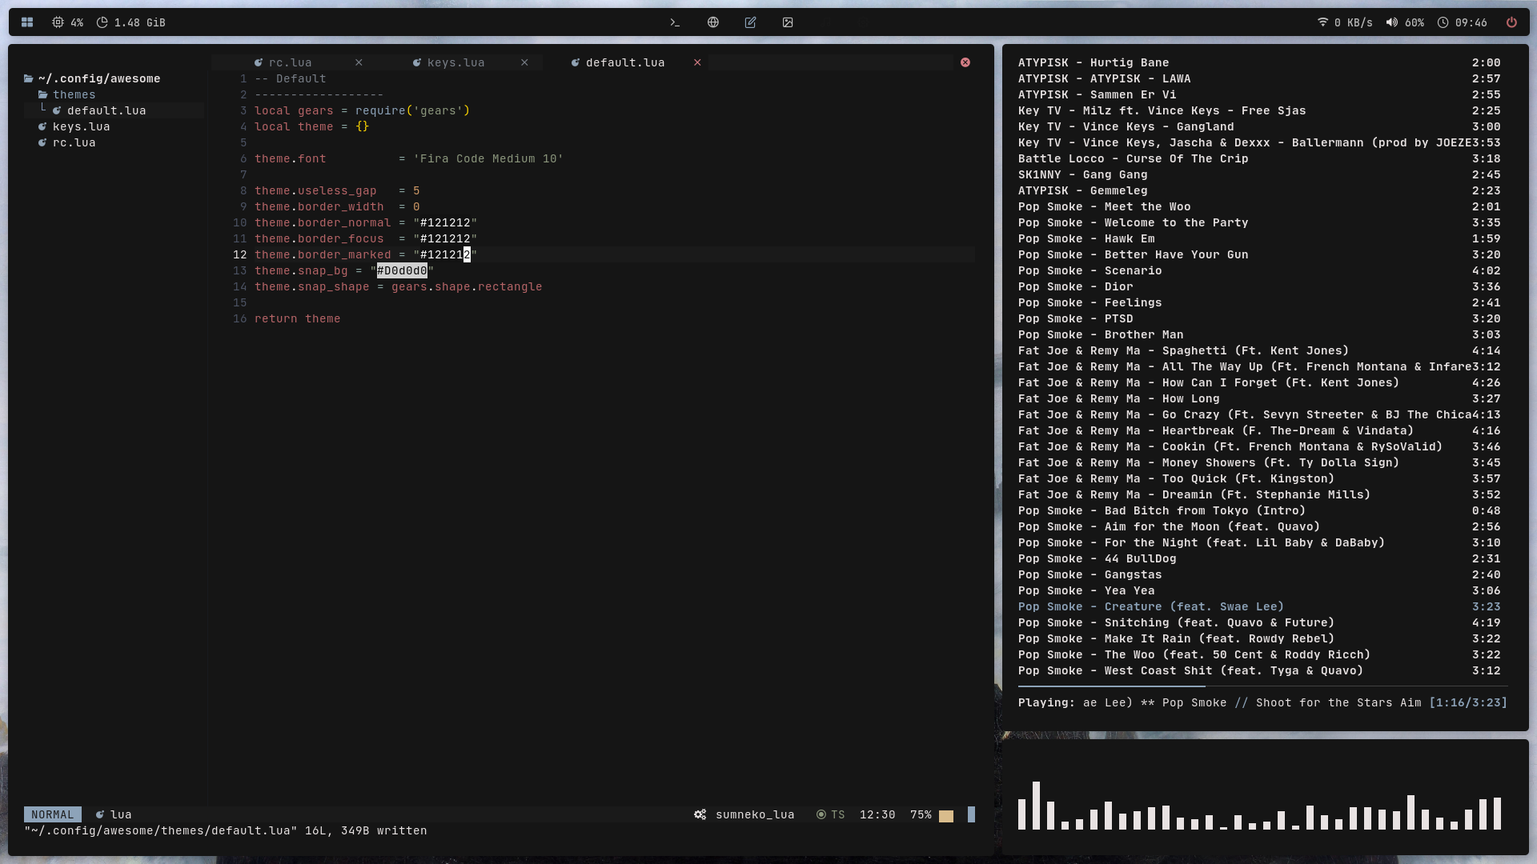Click the NORMAL mode indicator
The image size is (1537, 864).
pyautogui.click(x=53, y=814)
